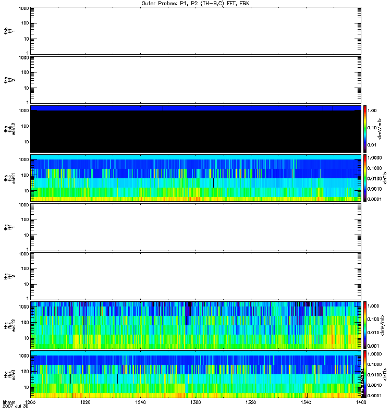Click the thb fbk edc12 color bar
The height and width of the screenshot is (417, 391).
tap(365, 129)
